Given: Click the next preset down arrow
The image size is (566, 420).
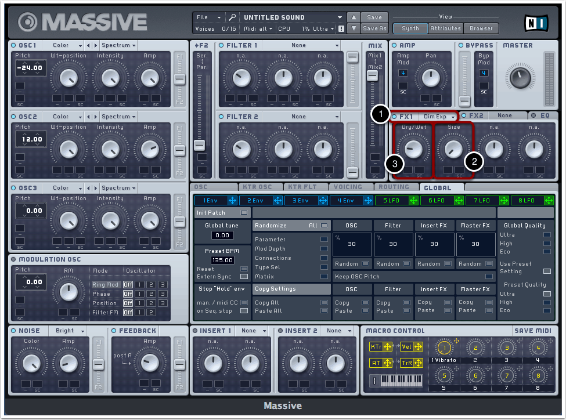Looking at the screenshot, I should [354, 28].
